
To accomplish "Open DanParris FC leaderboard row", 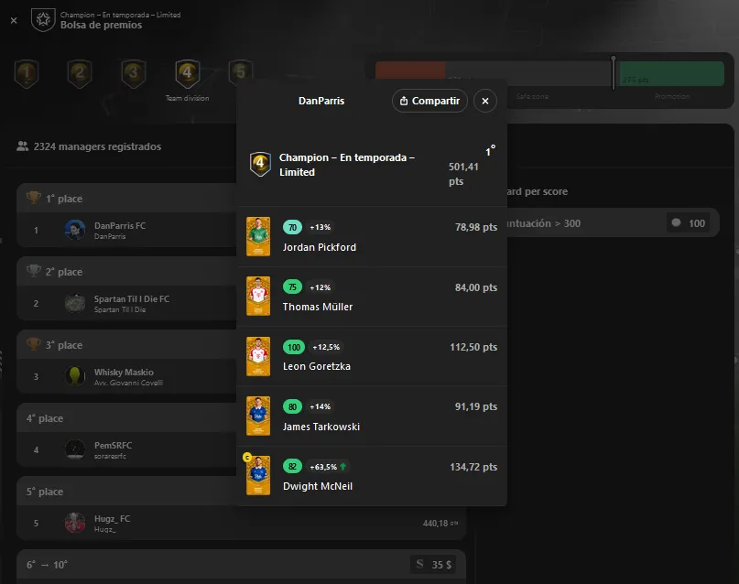I will tap(127, 230).
